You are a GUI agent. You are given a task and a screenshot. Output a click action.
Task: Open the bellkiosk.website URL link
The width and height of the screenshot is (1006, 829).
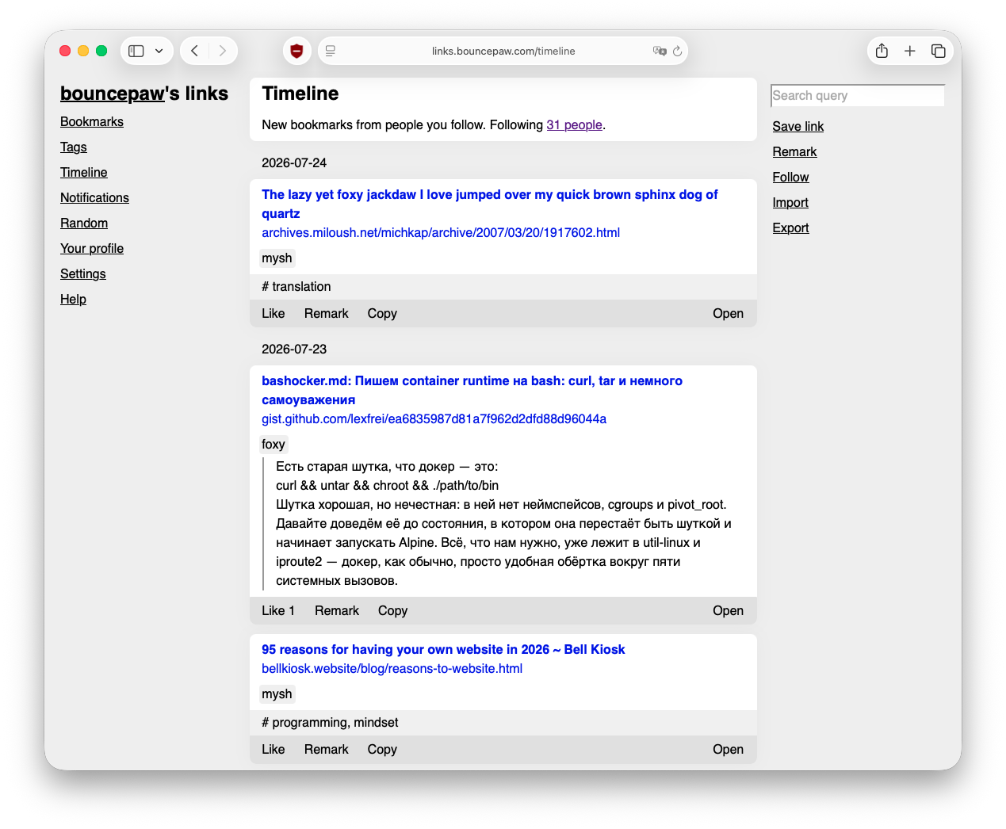pyautogui.click(x=392, y=668)
